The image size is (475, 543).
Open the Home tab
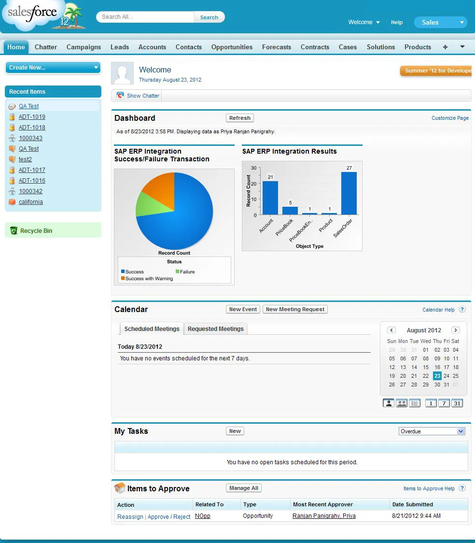[x=16, y=47]
